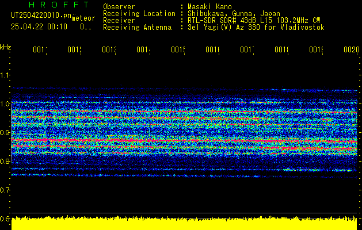Click the 0.6 frequency axis label

click(5, 218)
